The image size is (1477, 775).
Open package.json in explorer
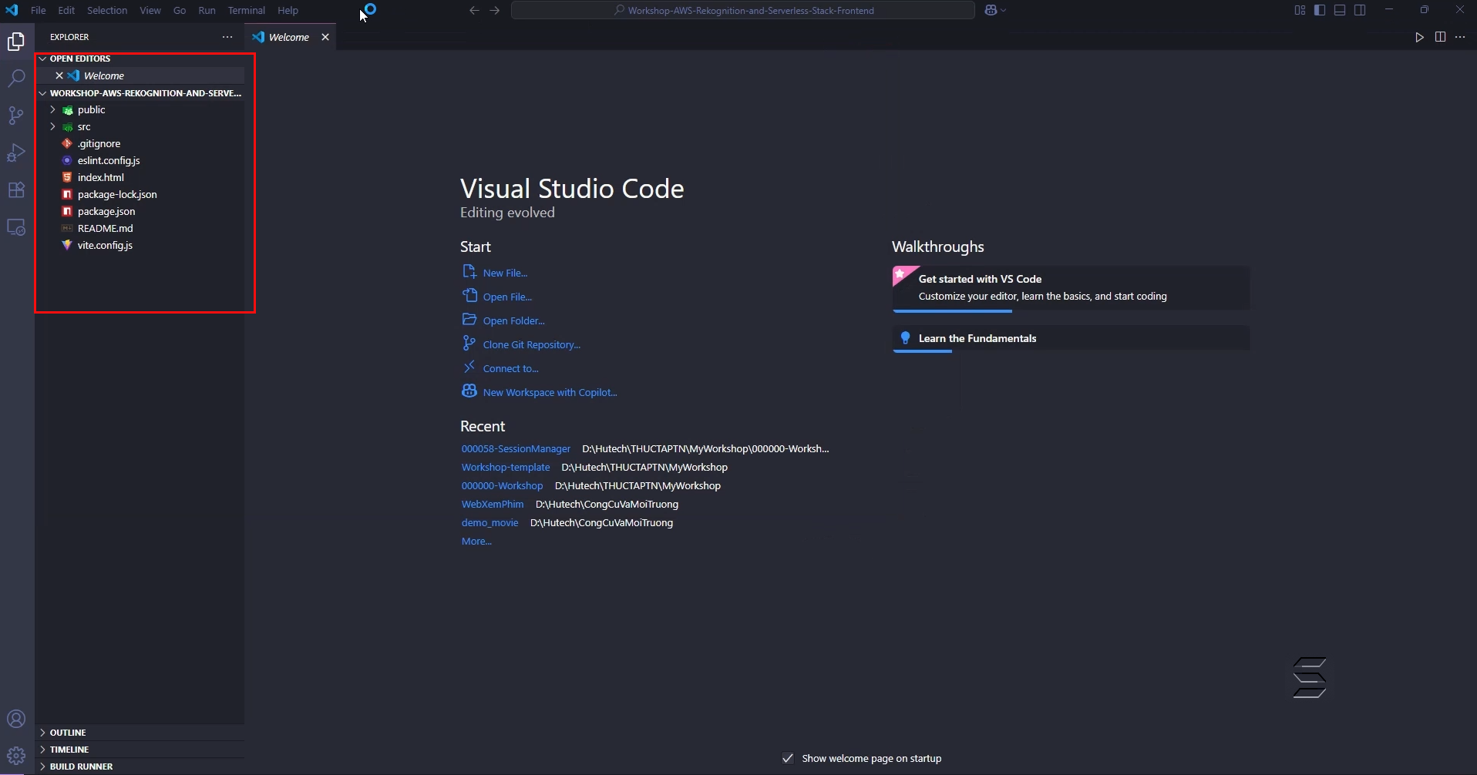coord(140,212)
